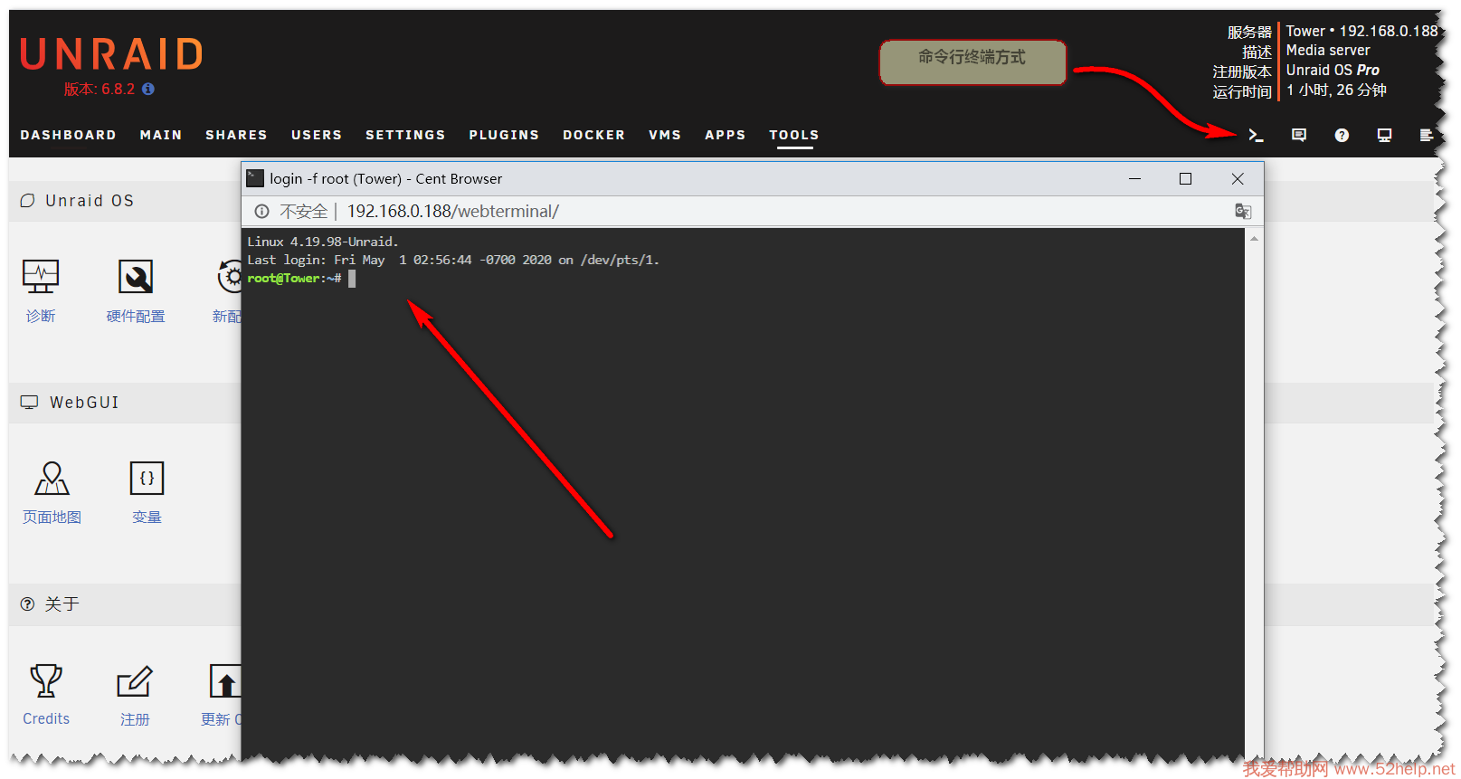Maximize the Cent Browser terminal window

pos(1185,179)
